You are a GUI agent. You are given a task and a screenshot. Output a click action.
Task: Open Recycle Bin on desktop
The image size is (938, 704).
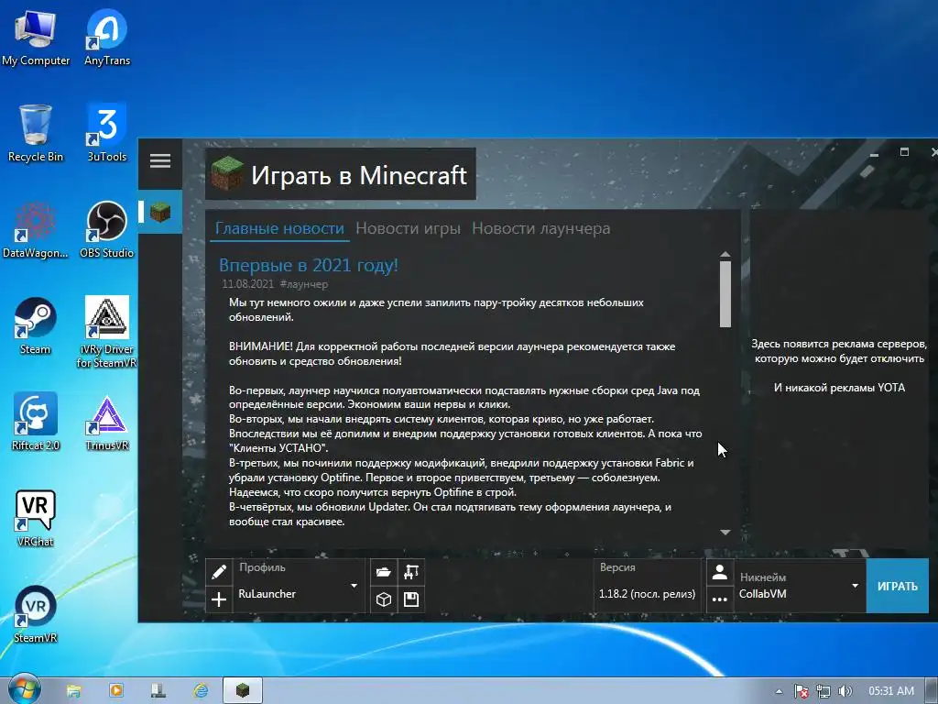(x=36, y=133)
